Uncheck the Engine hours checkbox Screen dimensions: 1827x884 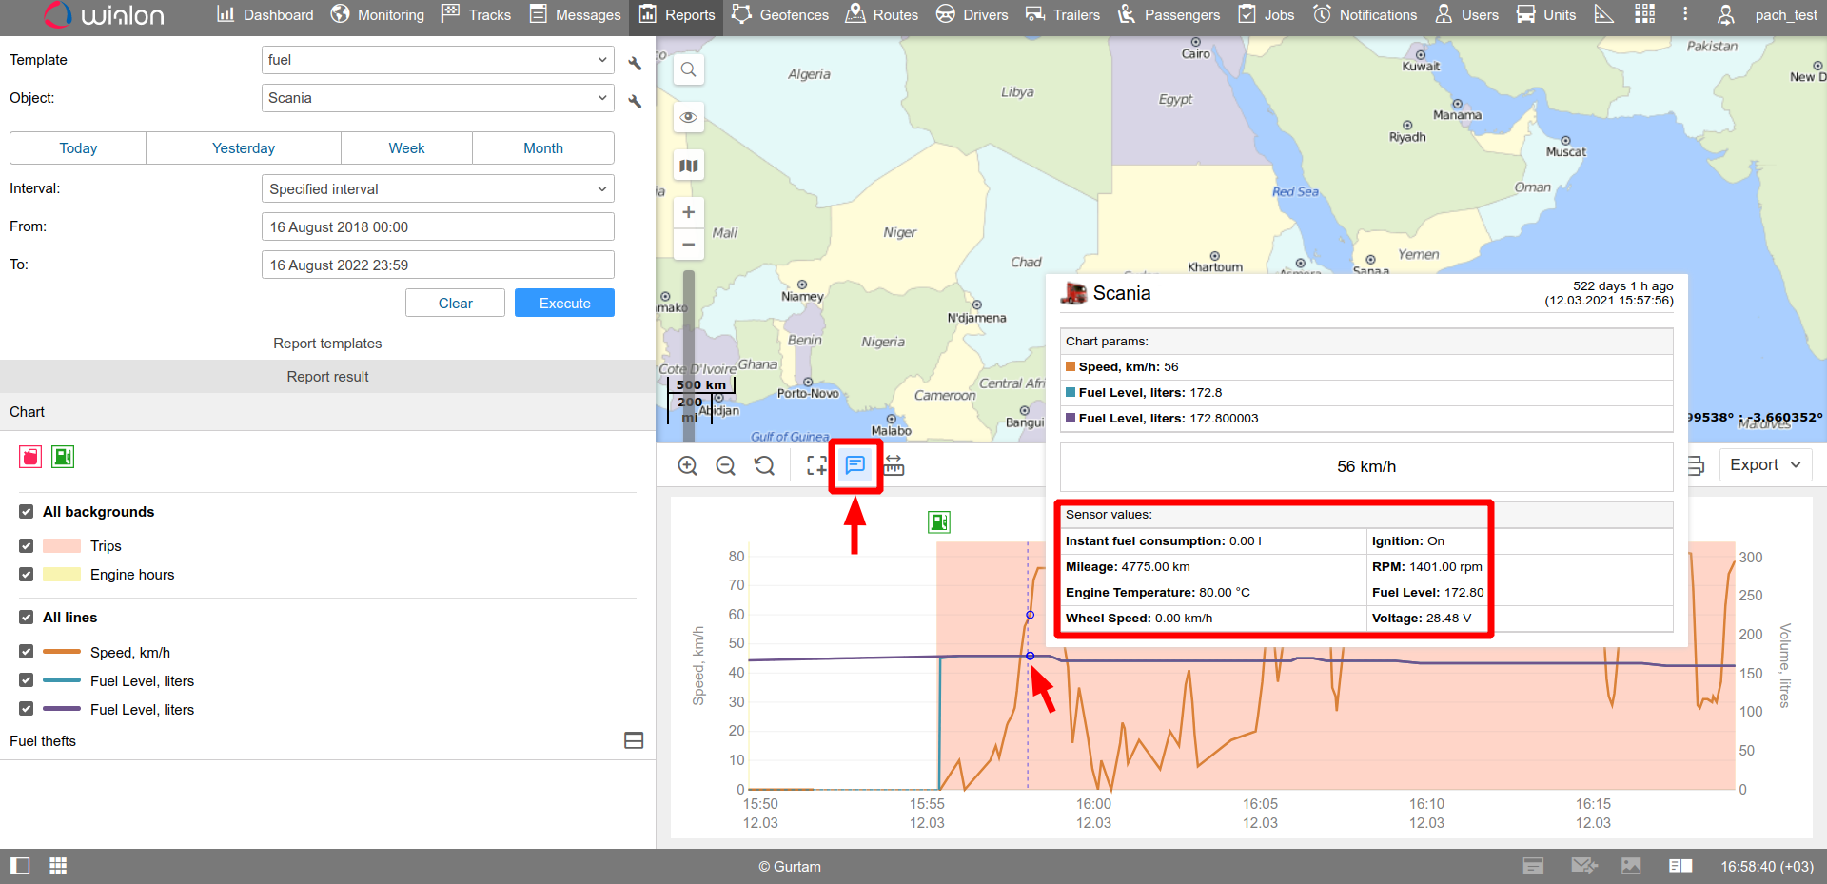(27, 575)
